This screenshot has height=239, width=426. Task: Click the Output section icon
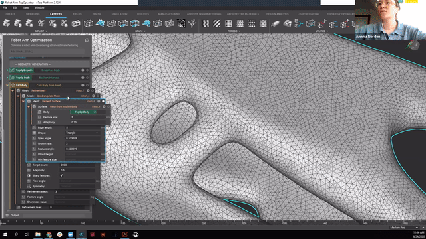coord(7,215)
